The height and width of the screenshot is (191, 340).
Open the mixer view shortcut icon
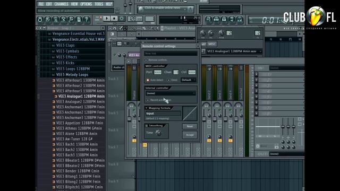coord(240,20)
